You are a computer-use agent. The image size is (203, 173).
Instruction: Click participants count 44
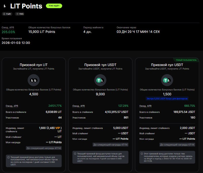point(60,117)
